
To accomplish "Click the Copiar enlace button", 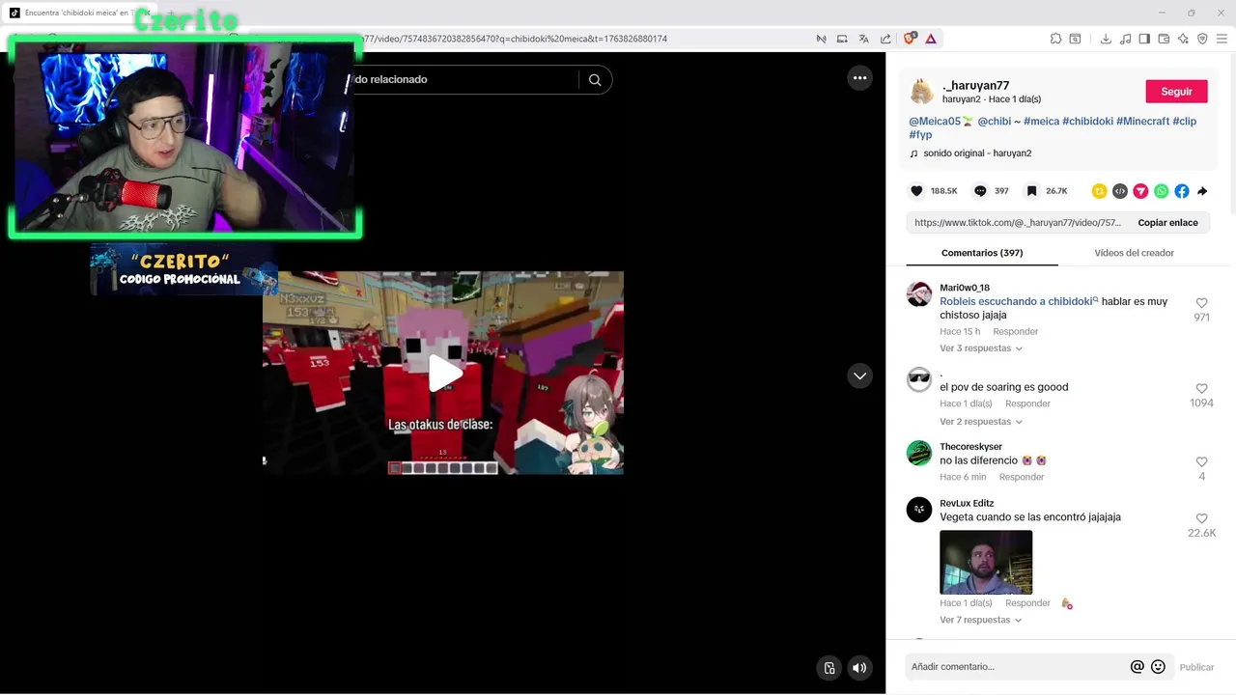I will click(1167, 223).
